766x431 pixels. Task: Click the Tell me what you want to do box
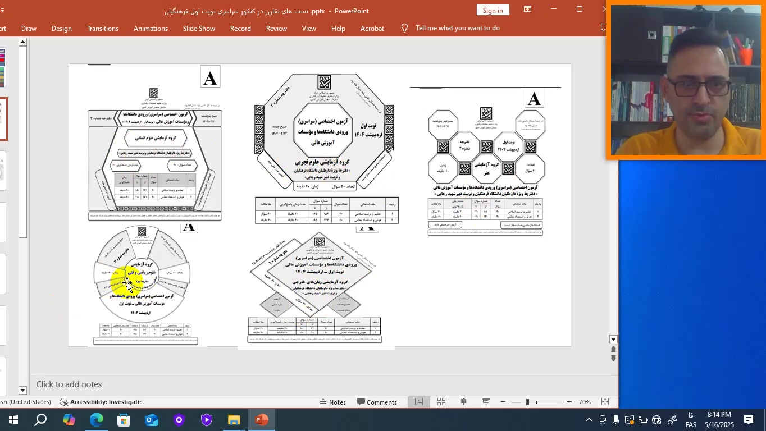tap(457, 28)
